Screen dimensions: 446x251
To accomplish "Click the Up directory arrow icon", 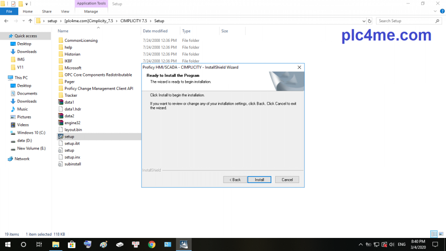I will [30, 21].
